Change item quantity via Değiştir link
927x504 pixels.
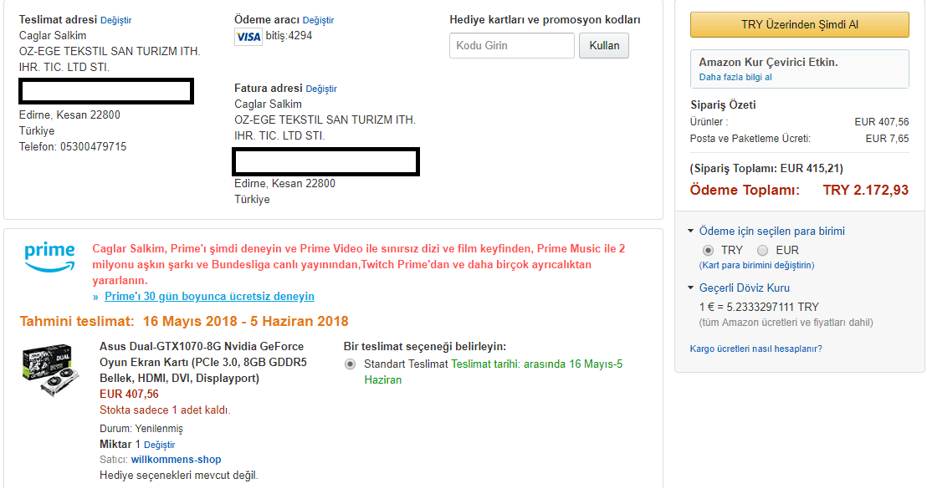coord(159,445)
